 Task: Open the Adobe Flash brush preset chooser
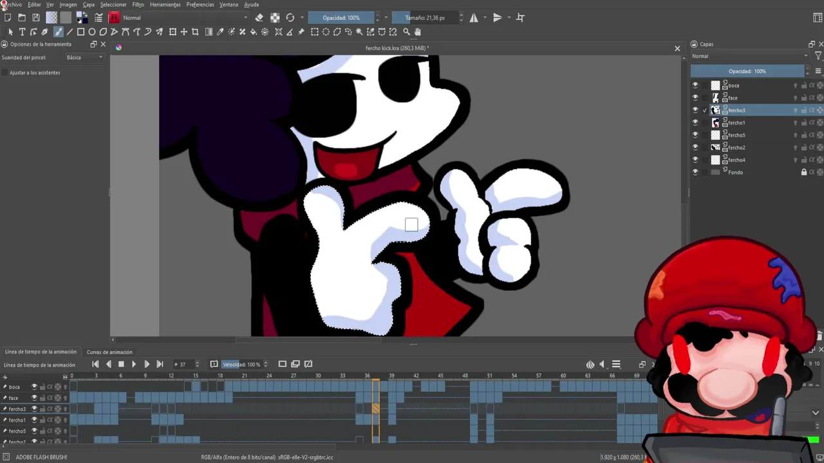(x=114, y=17)
